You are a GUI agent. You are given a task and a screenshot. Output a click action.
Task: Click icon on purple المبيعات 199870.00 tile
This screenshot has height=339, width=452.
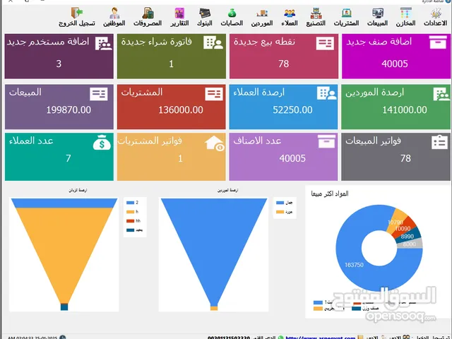point(99,94)
